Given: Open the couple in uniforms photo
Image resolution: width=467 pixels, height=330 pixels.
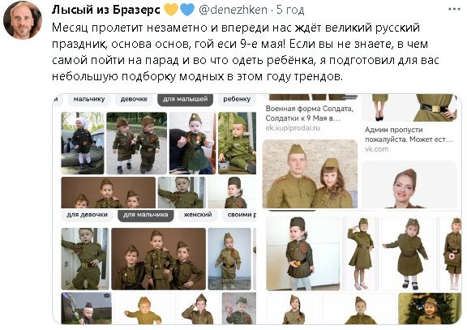Looking at the screenshot, I should pyautogui.click(x=310, y=174).
